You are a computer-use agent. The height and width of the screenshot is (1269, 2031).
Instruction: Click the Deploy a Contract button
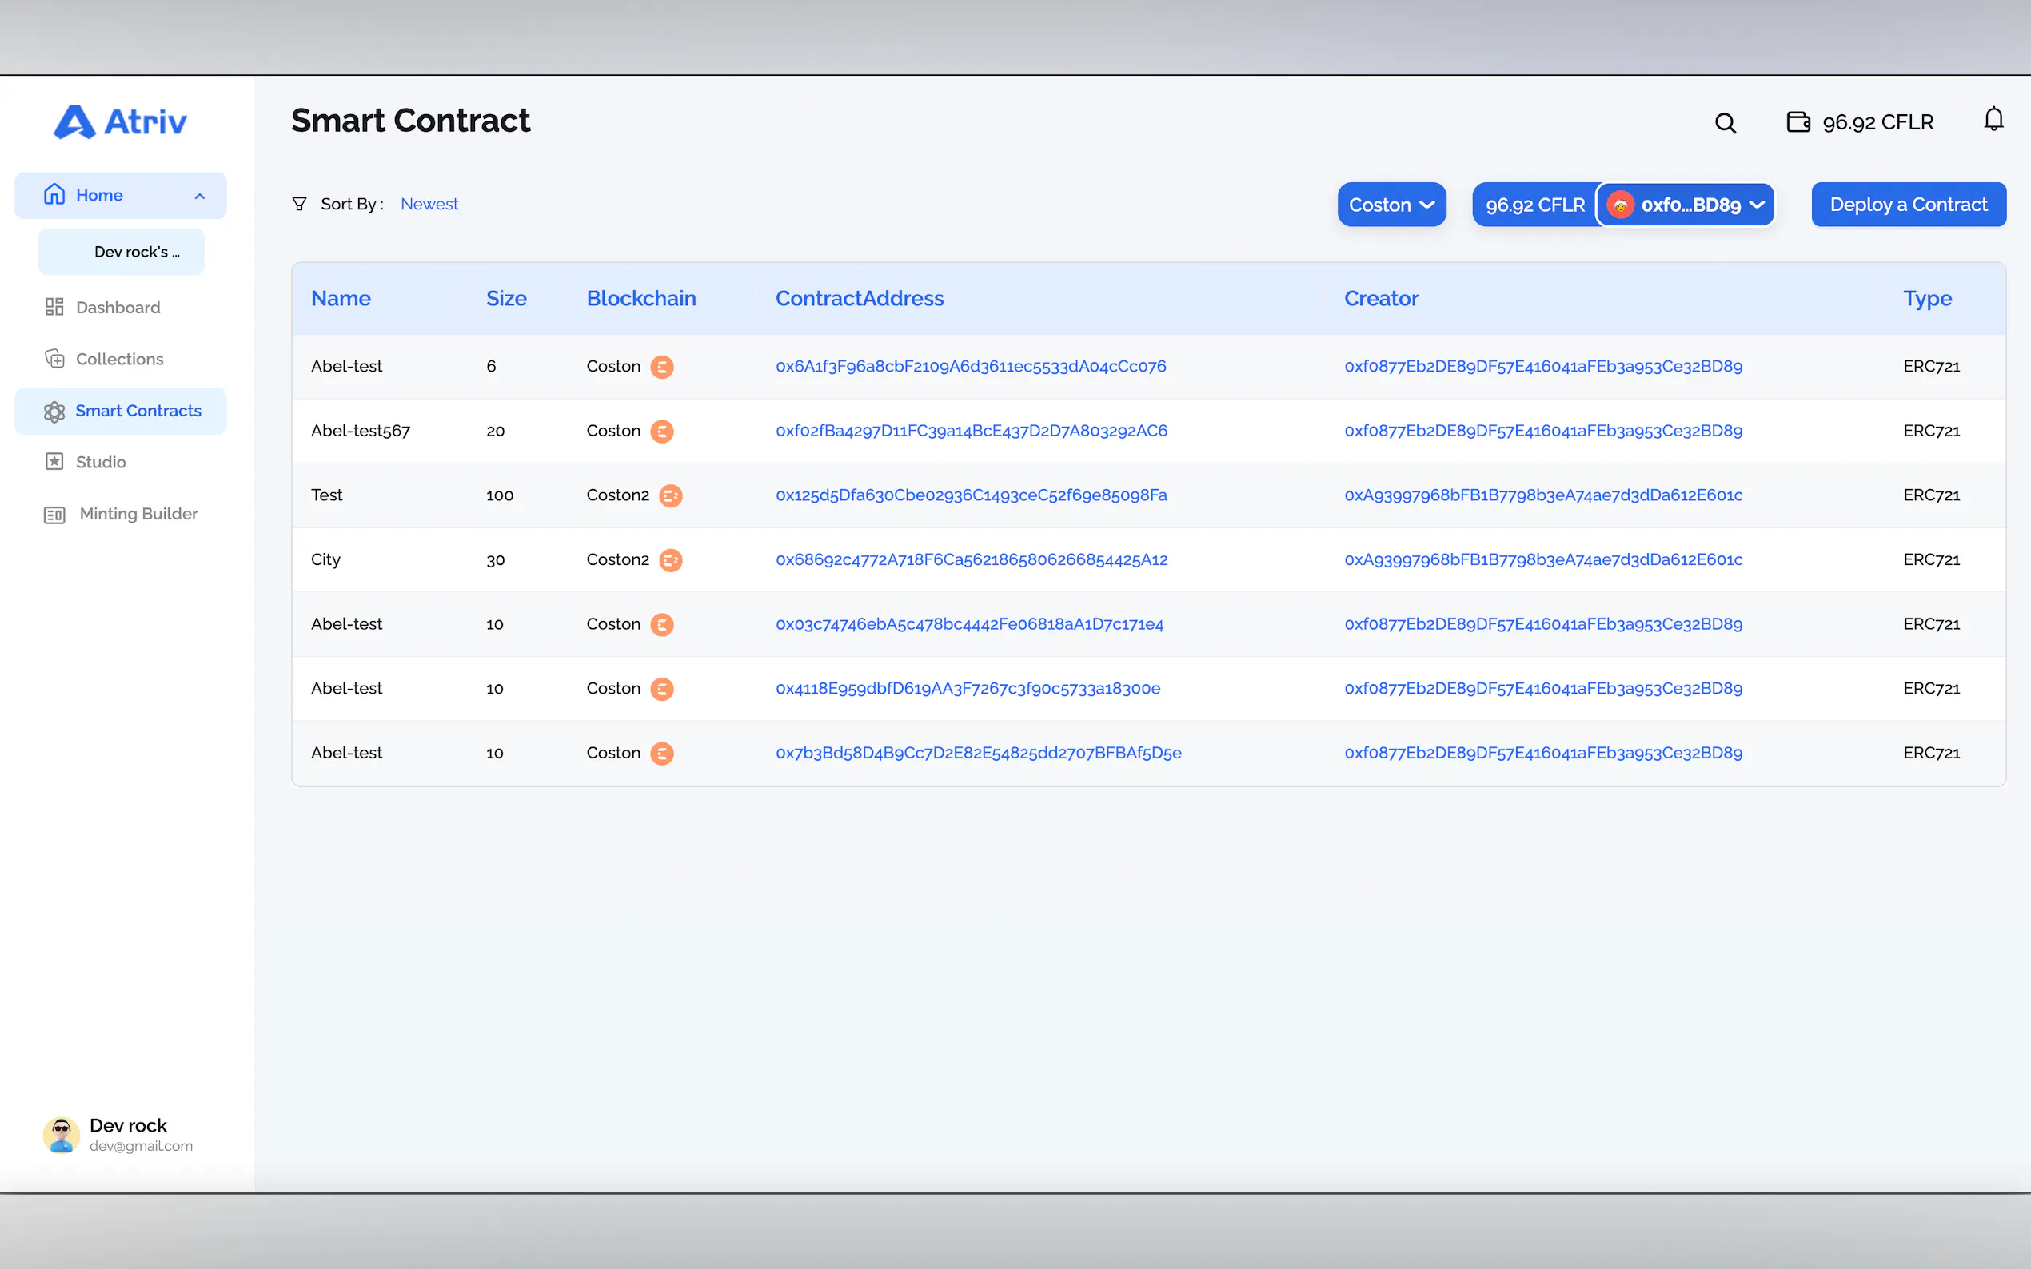[x=1908, y=205]
